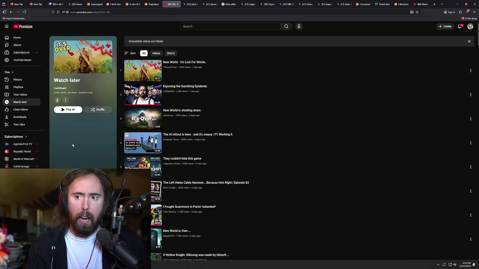Go back in the browser
Image resolution: width=479 pixels, height=269 pixels.
[11, 12]
